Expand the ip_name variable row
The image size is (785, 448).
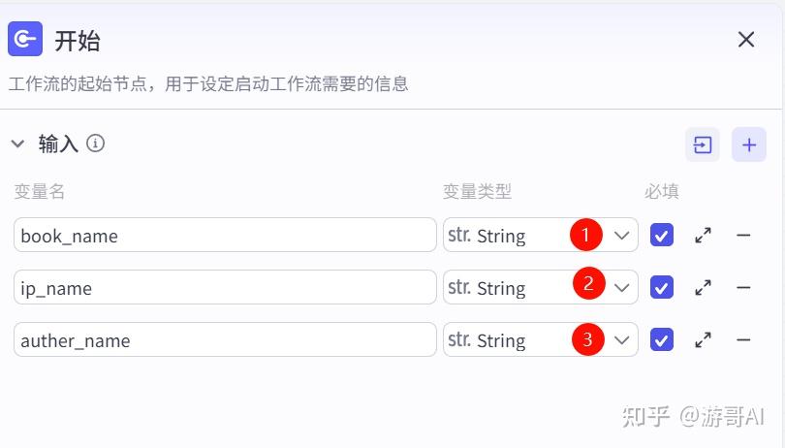tap(703, 287)
